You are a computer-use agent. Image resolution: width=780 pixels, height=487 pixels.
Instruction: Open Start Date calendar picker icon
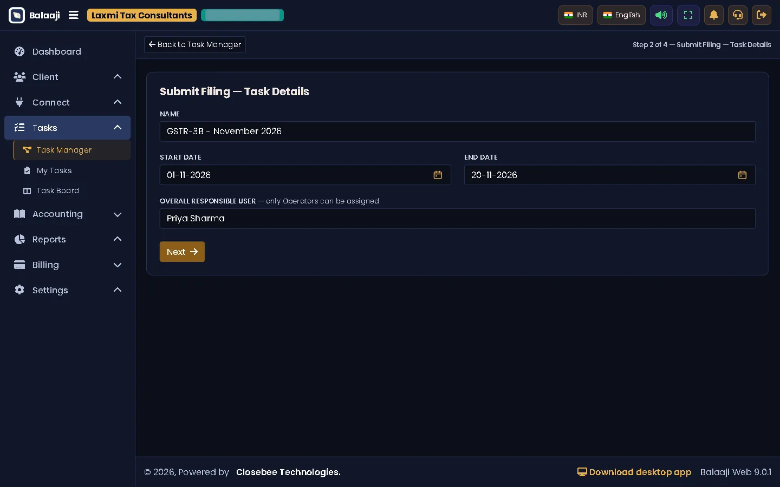coord(438,175)
